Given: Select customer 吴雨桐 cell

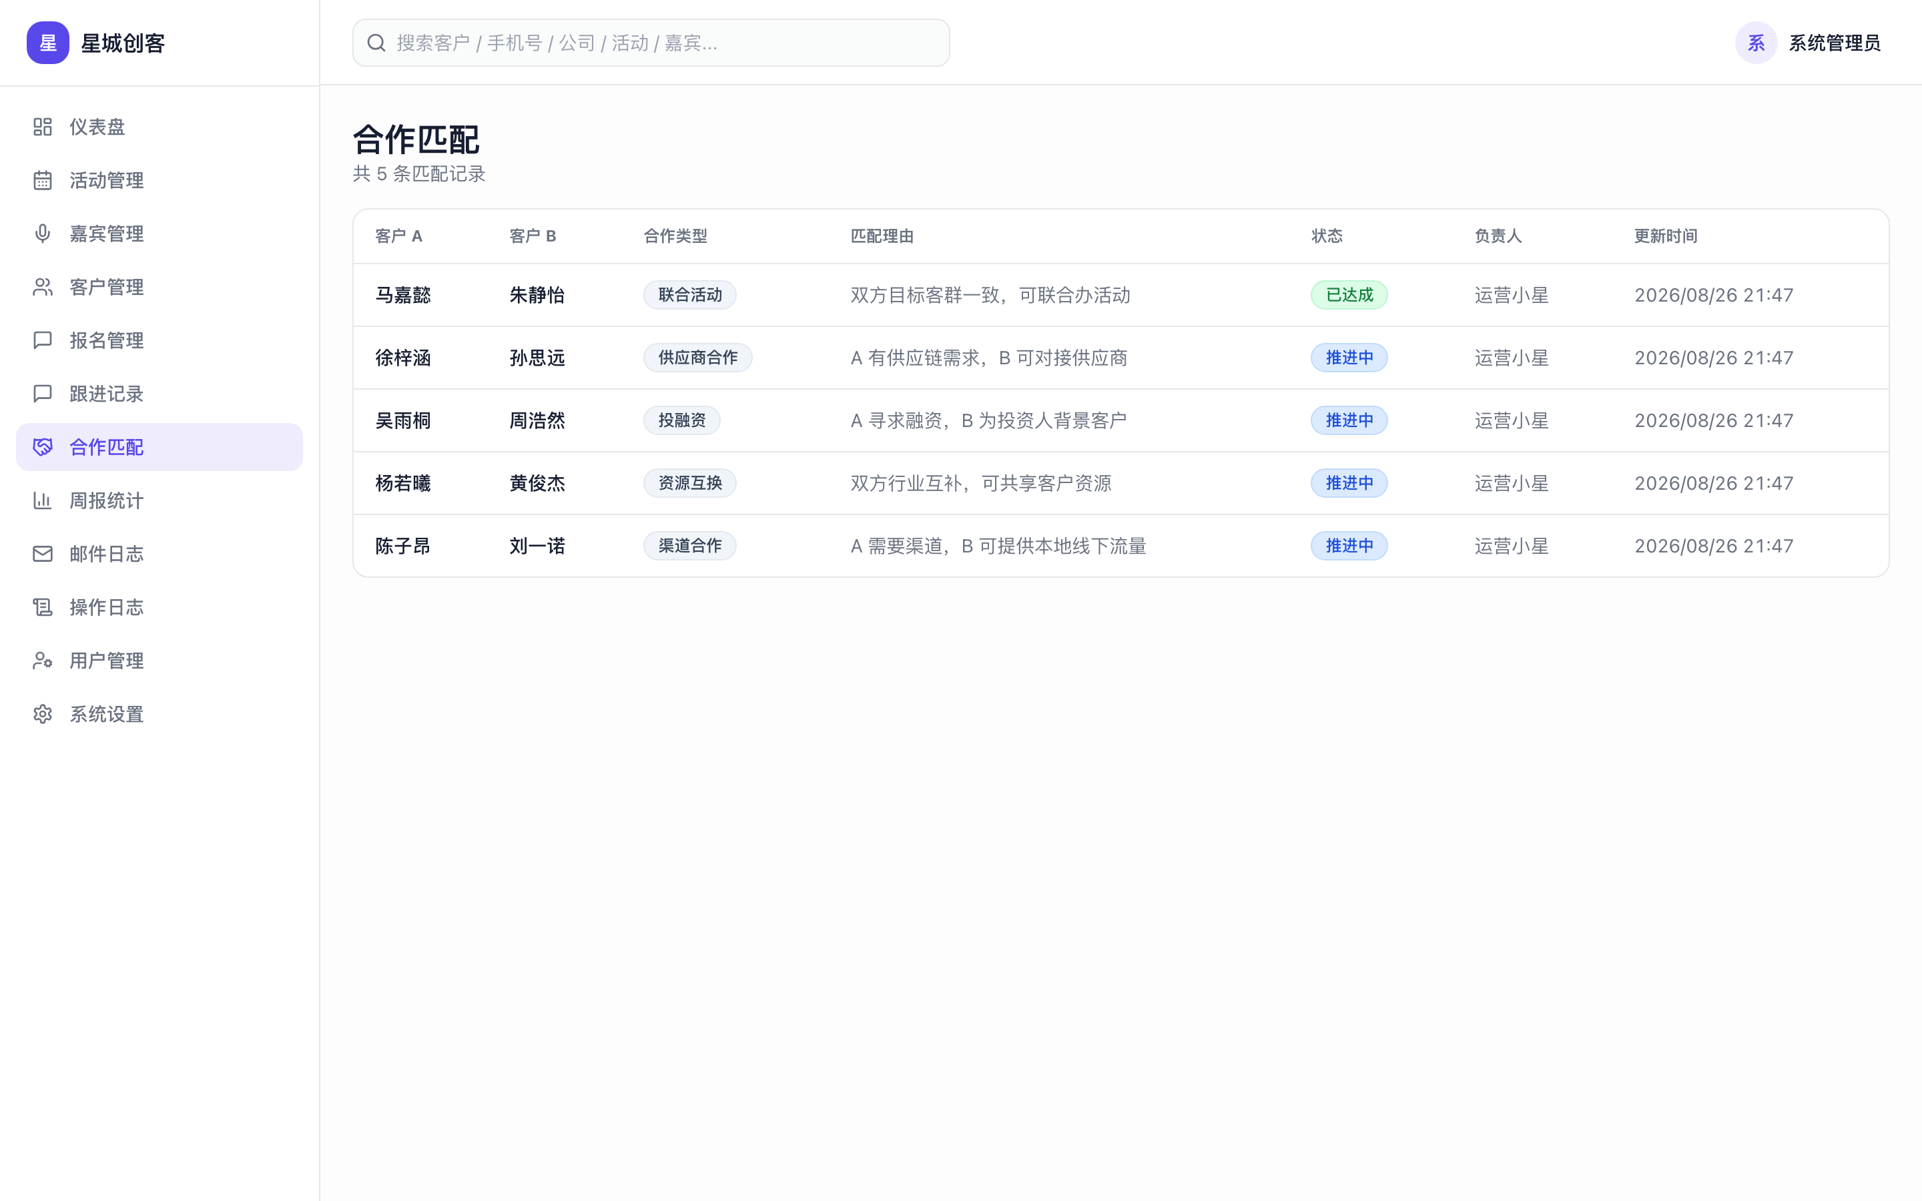Looking at the screenshot, I should (x=404, y=420).
